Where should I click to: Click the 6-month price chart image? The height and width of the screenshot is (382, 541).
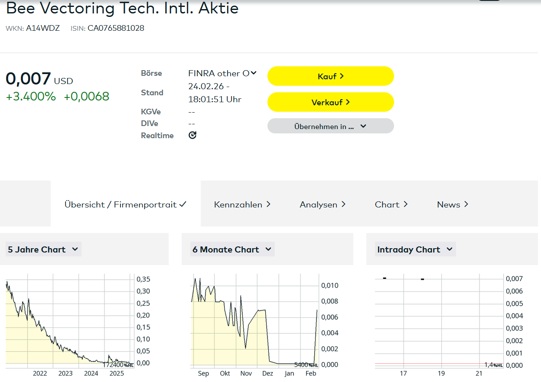pos(256,323)
